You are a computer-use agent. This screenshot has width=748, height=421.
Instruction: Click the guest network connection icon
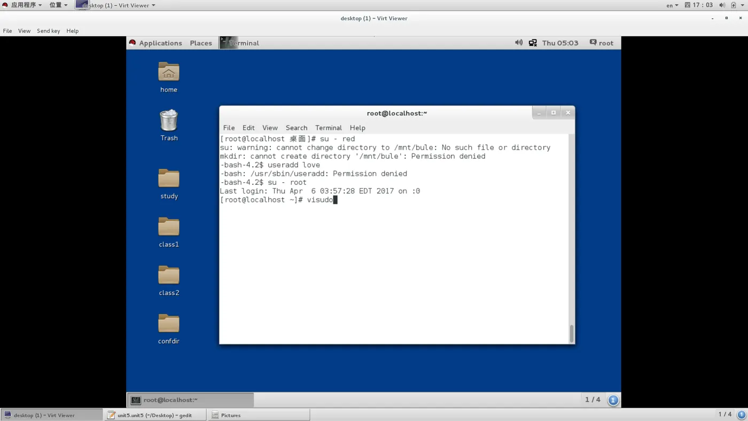point(533,43)
